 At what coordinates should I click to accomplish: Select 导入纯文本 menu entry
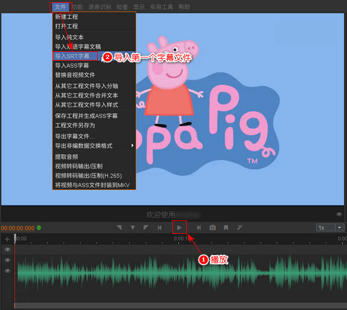(x=94, y=37)
